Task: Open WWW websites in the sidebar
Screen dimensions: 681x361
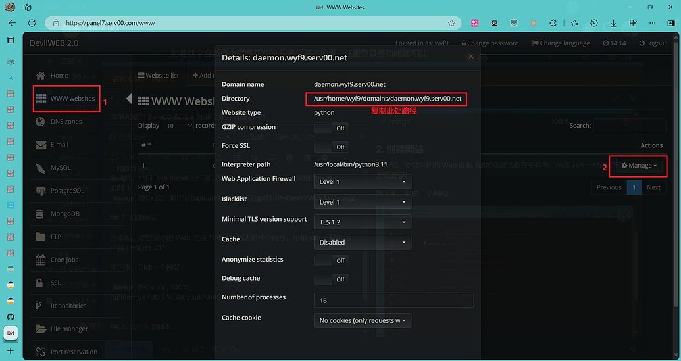Action: click(65, 99)
